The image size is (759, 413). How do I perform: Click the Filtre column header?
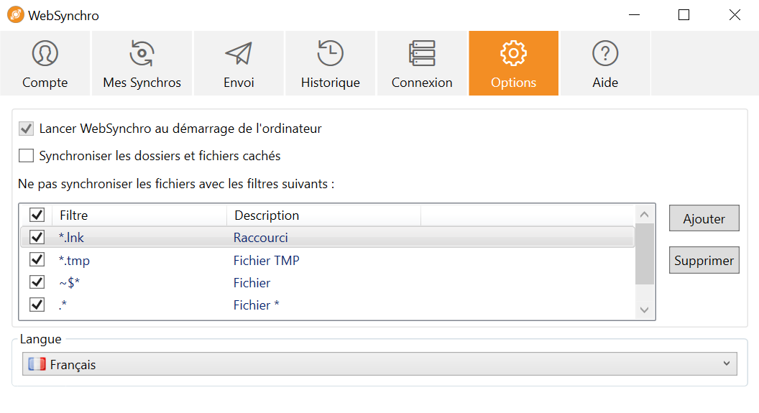(139, 215)
